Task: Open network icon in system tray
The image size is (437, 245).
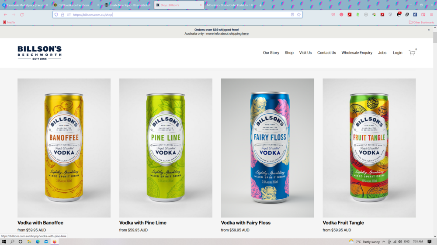Action: point(395,242)
